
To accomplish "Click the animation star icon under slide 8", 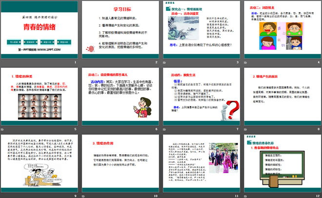I will (x=245, y=129).
